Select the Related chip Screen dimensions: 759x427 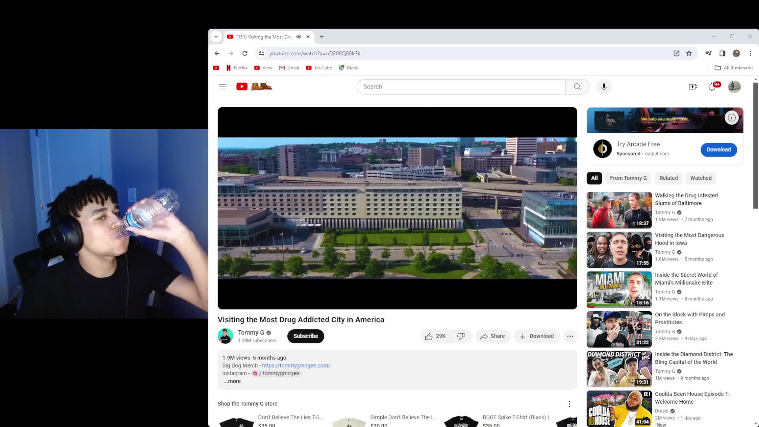click(x=668, y=178)
